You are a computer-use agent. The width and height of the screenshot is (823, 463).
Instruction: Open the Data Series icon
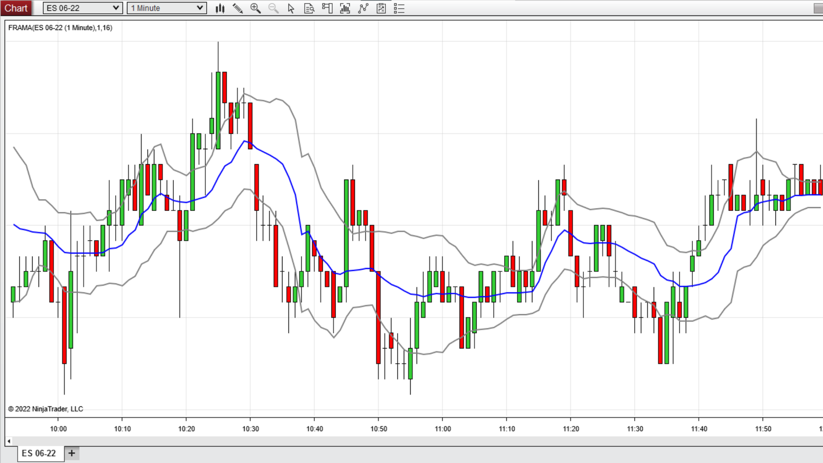coord(345,8)
